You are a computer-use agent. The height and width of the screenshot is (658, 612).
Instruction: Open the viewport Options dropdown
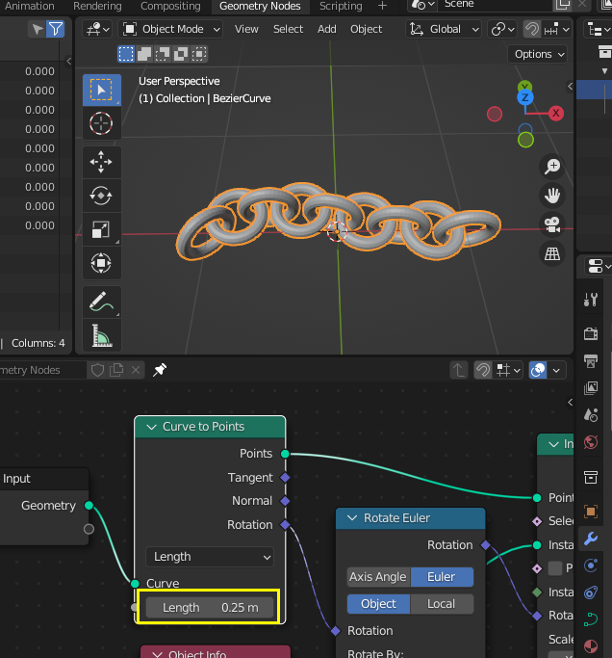click(x=538, y=54)
